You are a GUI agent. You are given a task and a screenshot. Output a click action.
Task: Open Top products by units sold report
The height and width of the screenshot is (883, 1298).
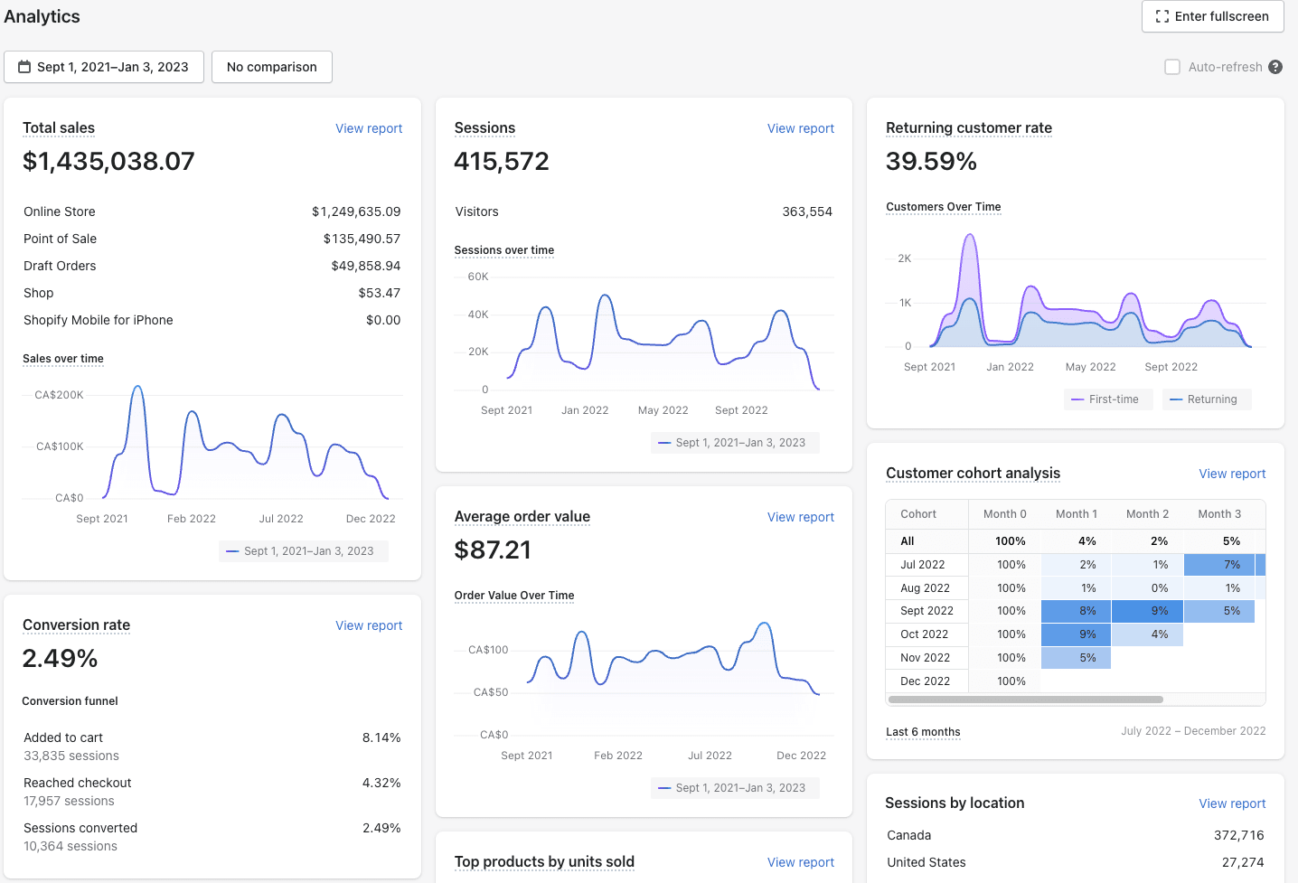[800, 862]
